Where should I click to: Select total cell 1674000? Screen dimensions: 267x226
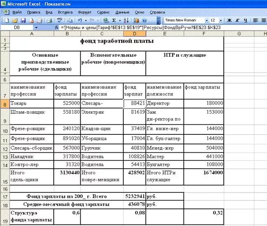pyautogui.click(x=204, y=177)
